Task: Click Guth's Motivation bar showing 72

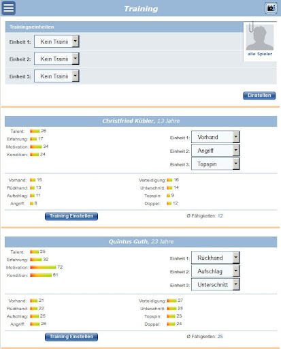Action: pyautogui.click(x=43, y=267)
